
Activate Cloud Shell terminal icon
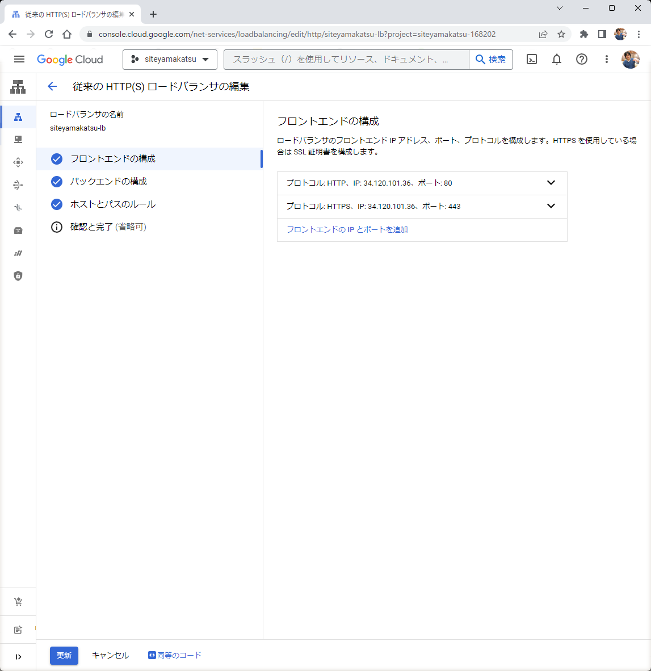pyautogui.click(x=532, y=59)
